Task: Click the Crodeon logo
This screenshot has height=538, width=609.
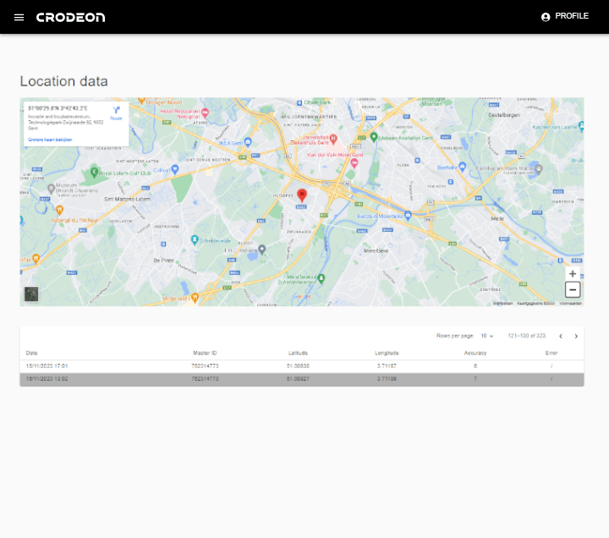Action: (70, 17)
